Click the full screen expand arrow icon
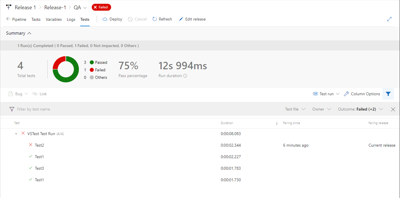Screen dimensions: 400x198 click(x=389, y=19)
